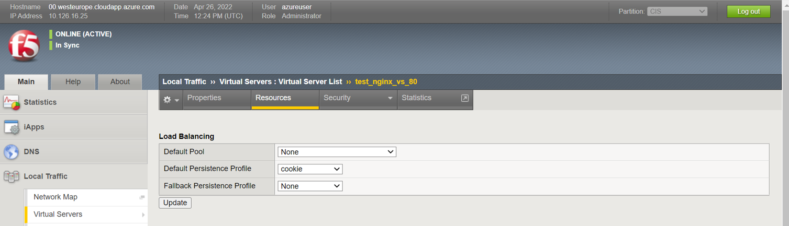
Task: Click the Statistics chart icon in sidebar
Action: tap(12, 102)
